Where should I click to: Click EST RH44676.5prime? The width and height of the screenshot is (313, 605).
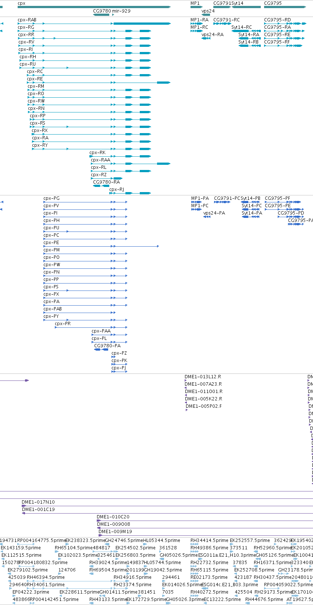coord(264,599)
